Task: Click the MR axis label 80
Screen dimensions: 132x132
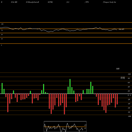Action: [x=129, y=78]
